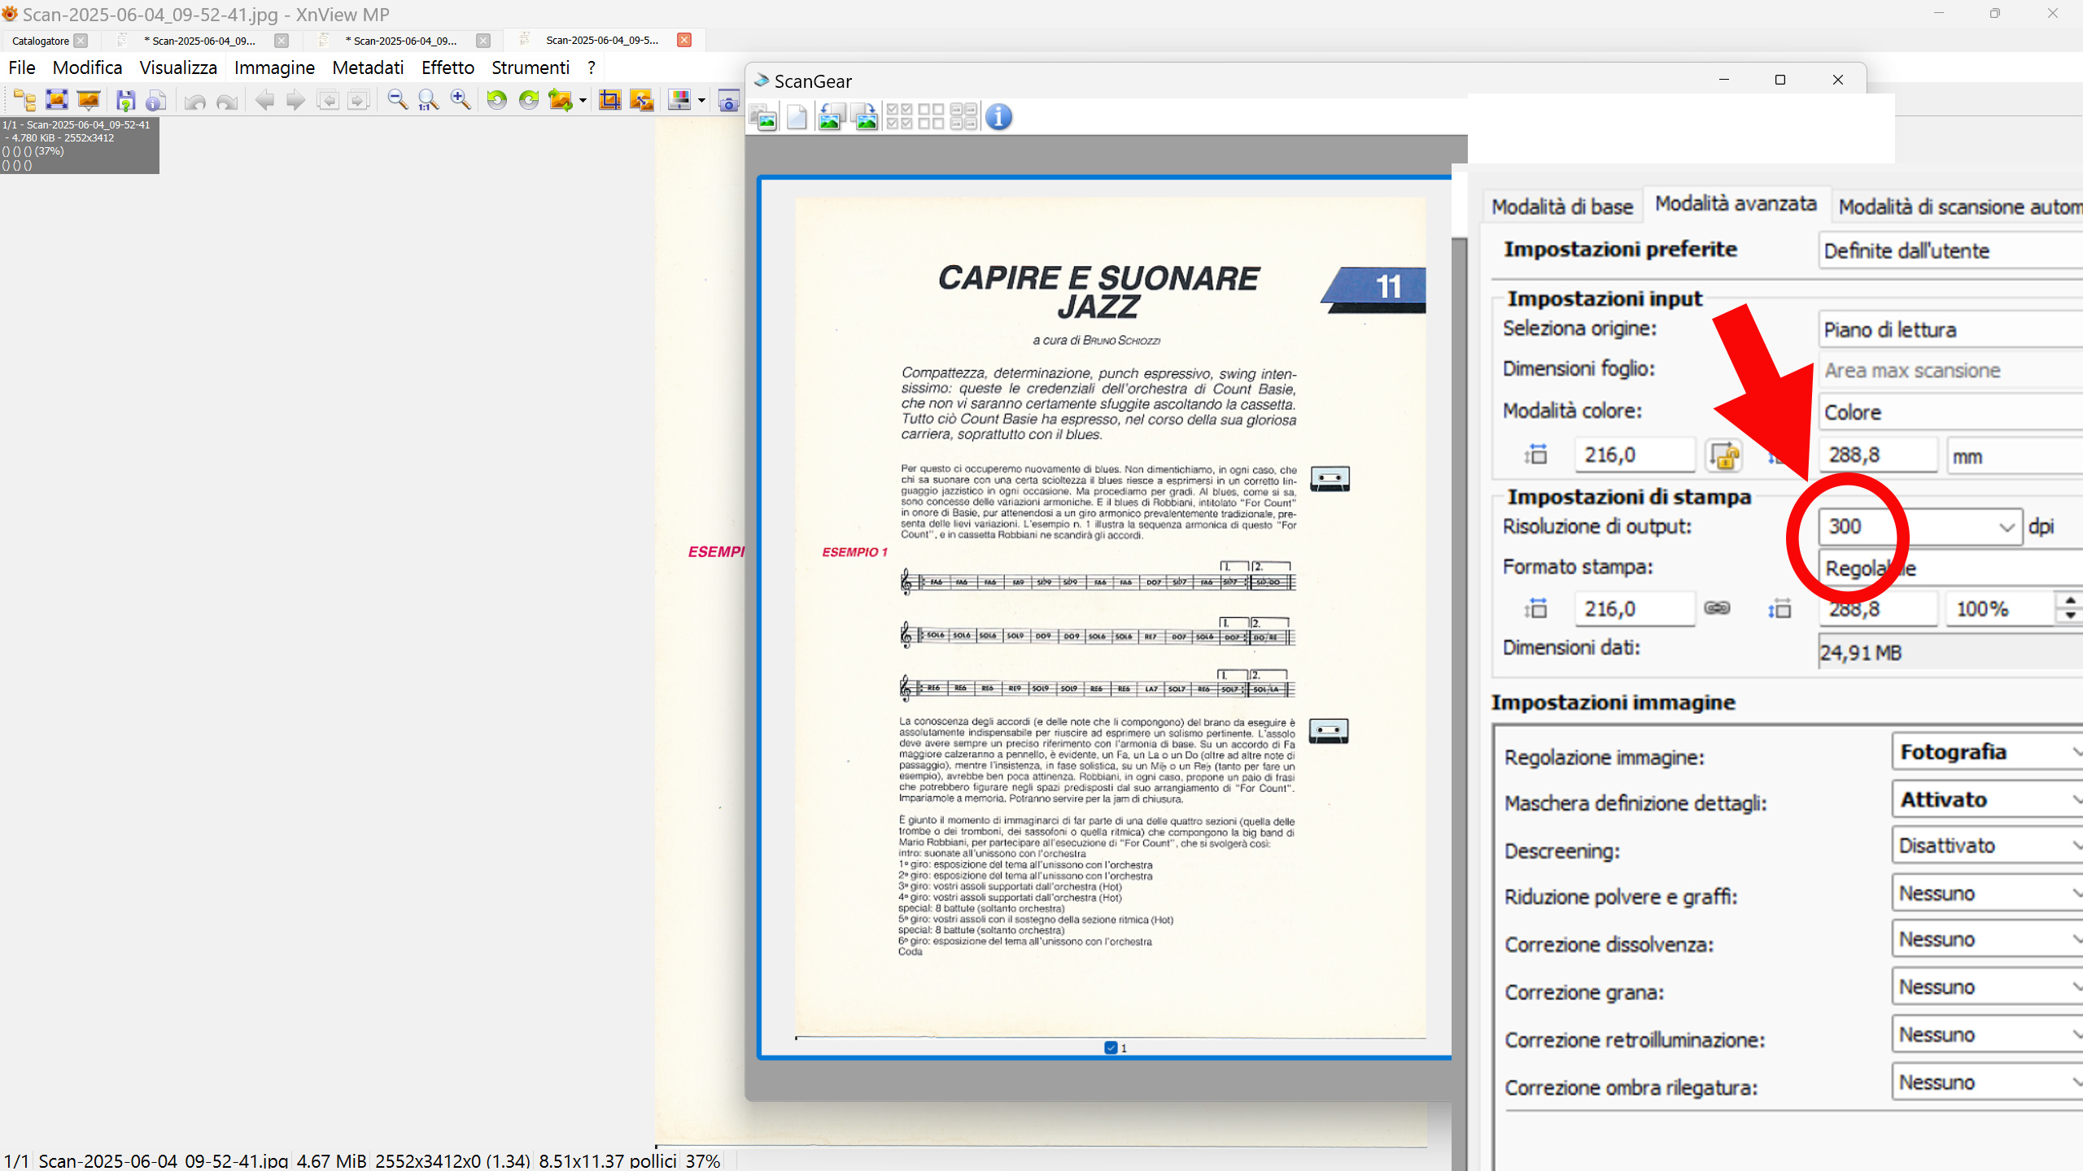Image resolution: width=2083 pixels, height=1171 pixels.
Task: Click input height 288,8 field
Action: point(1878,455)
